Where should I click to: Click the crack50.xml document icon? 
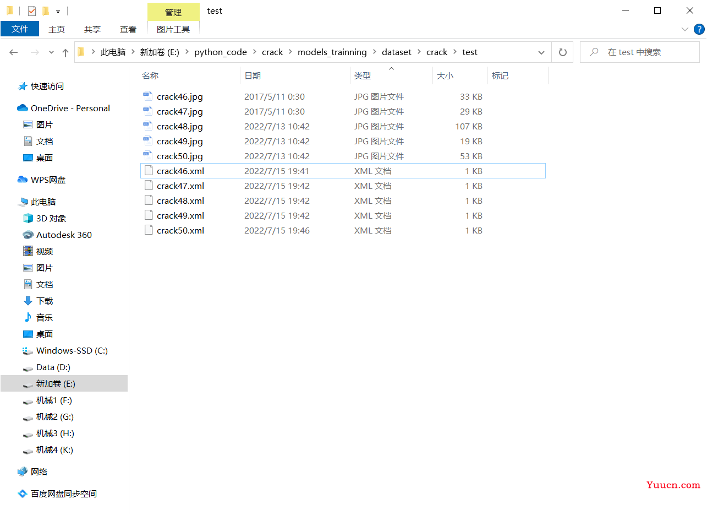tap(148, 230)
